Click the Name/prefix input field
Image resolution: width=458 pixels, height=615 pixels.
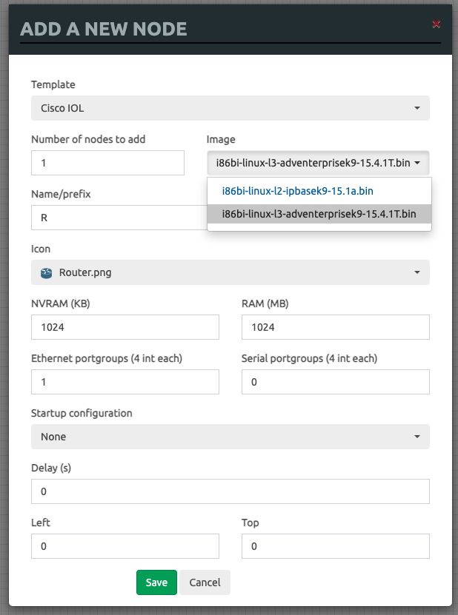(119, 218)
